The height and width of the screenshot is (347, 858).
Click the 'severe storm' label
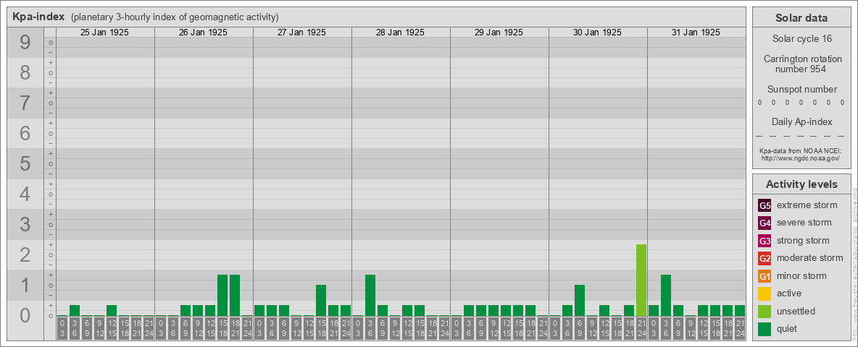(804, 223)
